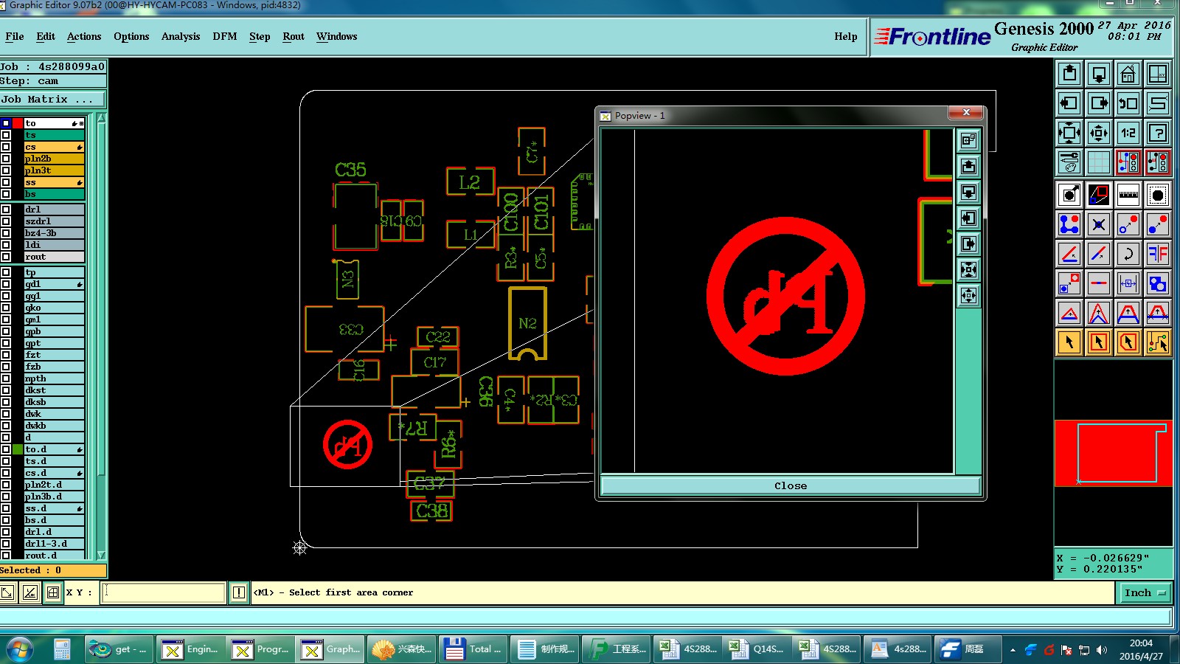Click the X Y coordinate input field

(x=163, y=592)
